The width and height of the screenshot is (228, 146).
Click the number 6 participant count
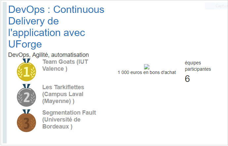pos(187,79)
